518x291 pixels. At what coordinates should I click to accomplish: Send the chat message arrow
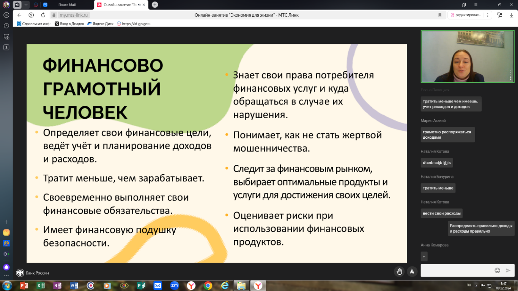[508, 271]
